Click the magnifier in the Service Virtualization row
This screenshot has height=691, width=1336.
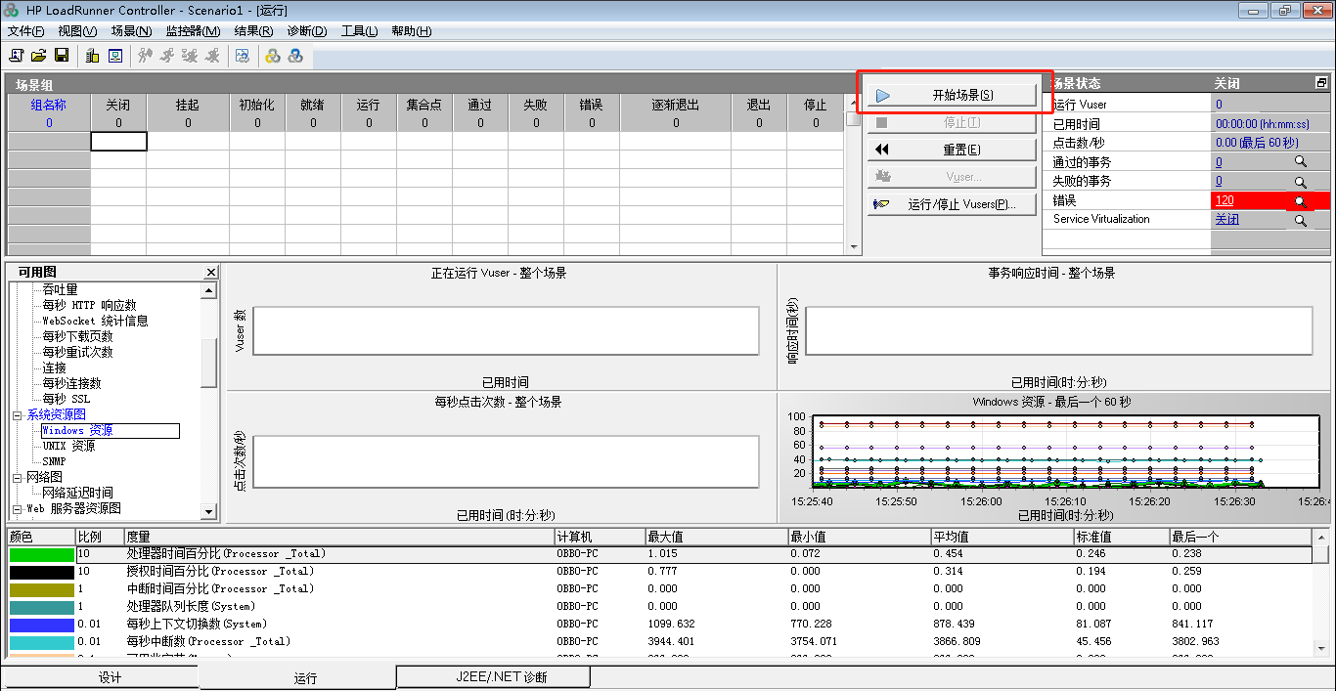[1300, 221]
